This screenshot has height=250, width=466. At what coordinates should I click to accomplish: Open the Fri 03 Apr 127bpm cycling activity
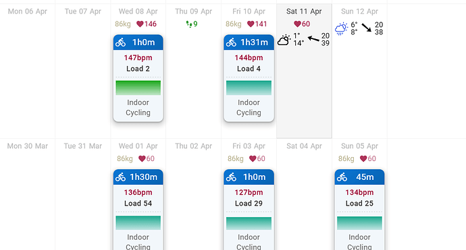[249, 210]
